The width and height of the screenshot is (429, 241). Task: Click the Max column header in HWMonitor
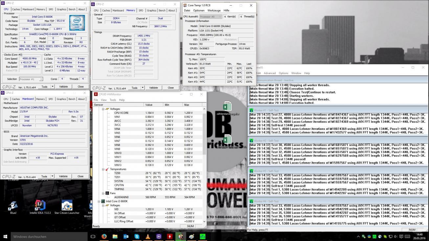[193, 105]
